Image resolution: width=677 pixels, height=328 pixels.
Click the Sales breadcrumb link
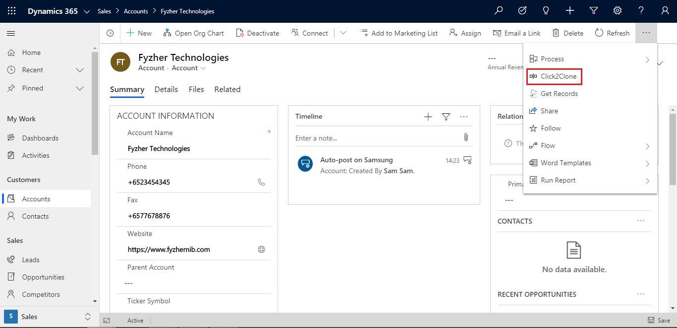click(x=105, y=11)
